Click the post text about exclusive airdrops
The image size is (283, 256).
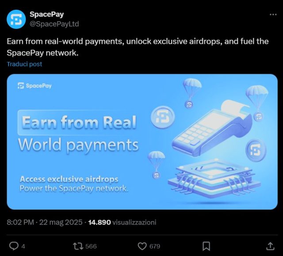[x=138, y=47]
